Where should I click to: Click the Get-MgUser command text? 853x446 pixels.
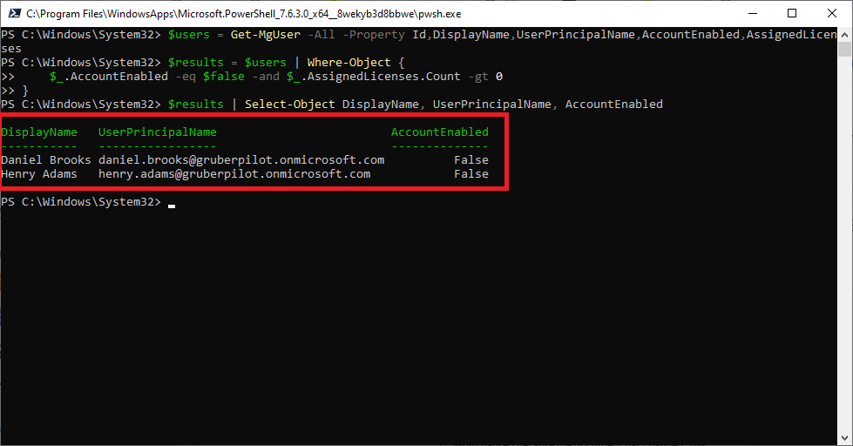click(x=266, y=35)
